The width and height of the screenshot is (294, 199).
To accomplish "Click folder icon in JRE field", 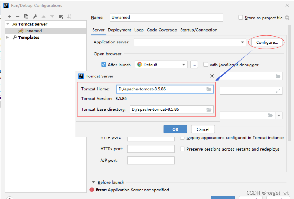I will [x=270, y=115].
